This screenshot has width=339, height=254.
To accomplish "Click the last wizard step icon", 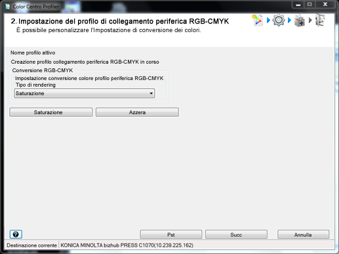I will (x=320, y=20).
